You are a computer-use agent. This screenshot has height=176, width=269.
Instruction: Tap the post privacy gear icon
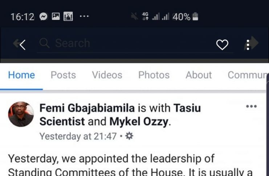pos(129,136)
